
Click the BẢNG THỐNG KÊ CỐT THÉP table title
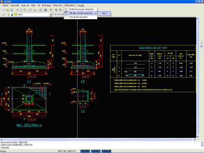coord(153,48)
